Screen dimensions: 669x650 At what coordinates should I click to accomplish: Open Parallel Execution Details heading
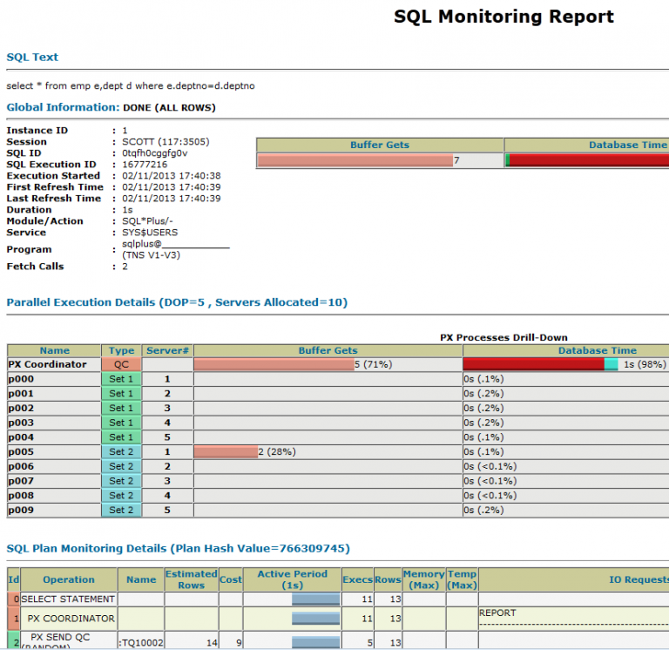pos(177,302)
